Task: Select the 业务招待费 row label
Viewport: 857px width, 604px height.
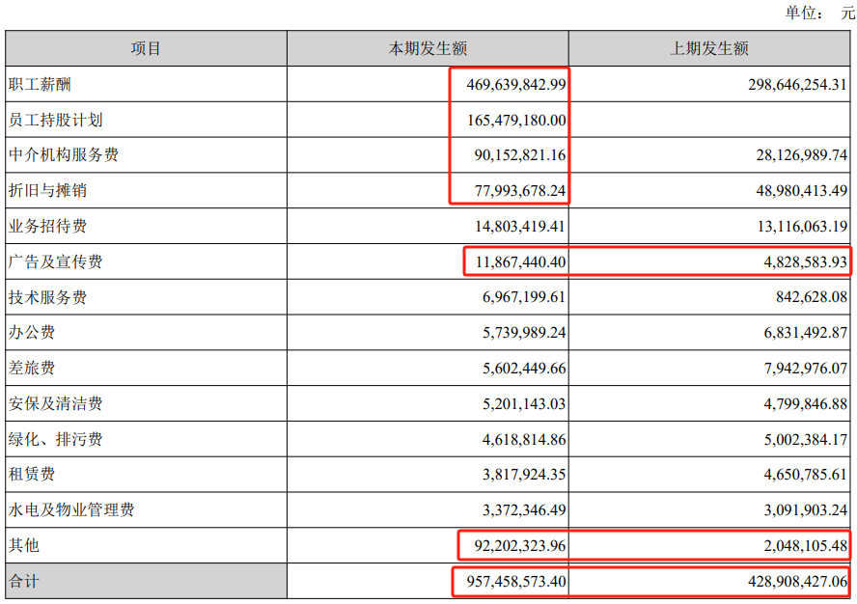Action: click(x=47, y=226)
